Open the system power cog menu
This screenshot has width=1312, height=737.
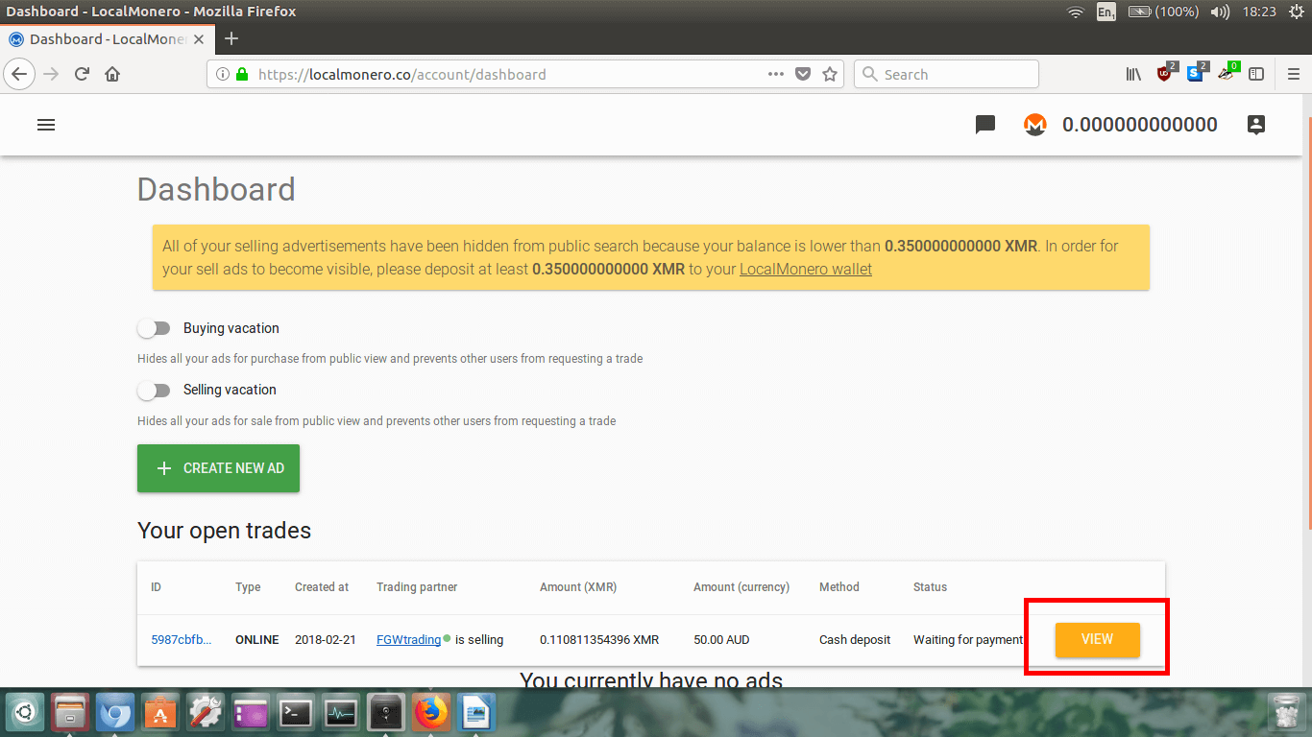1296,12
